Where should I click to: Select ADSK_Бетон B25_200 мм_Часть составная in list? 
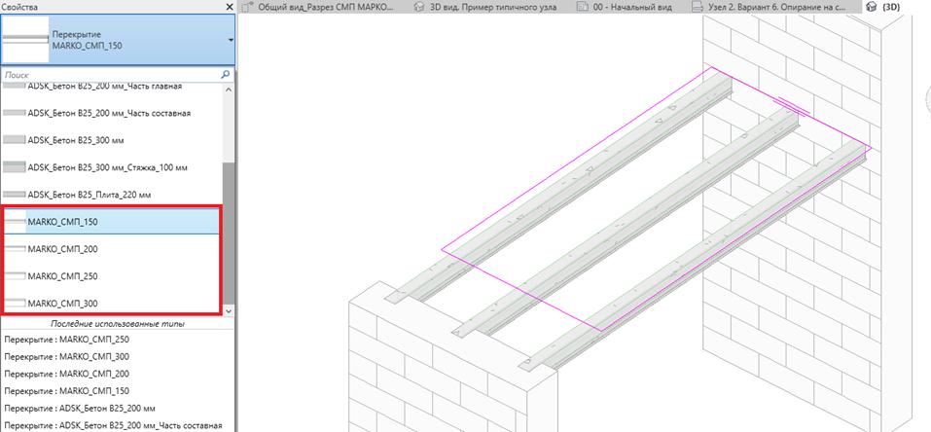tap(111, 113)
